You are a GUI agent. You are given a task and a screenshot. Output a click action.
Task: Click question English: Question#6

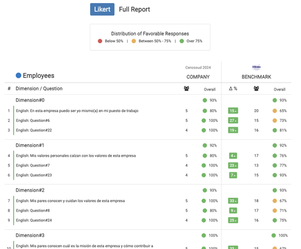pos(33,121)
